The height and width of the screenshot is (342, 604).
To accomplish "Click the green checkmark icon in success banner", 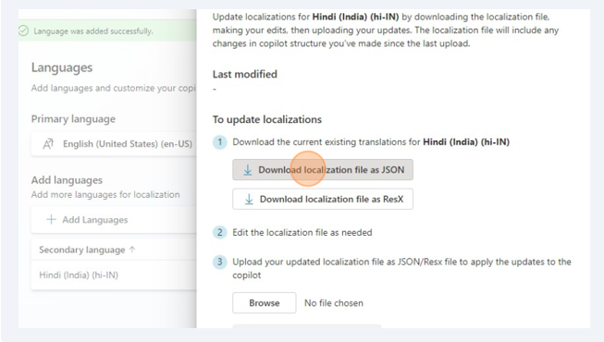I will (23, 31).
